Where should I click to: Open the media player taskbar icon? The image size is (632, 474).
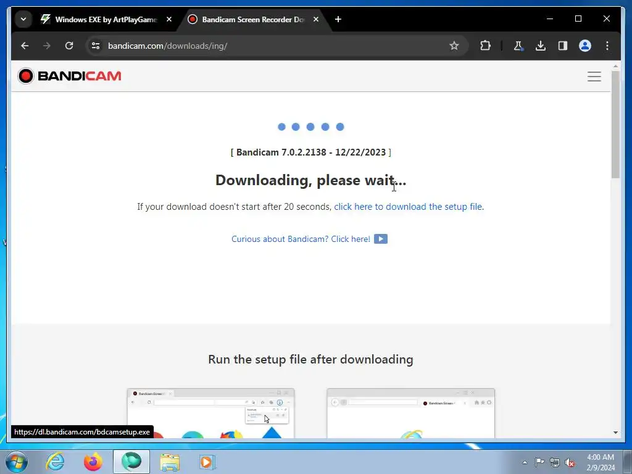coord(207,462)
